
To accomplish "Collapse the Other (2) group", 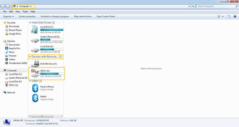I will 30,81.
